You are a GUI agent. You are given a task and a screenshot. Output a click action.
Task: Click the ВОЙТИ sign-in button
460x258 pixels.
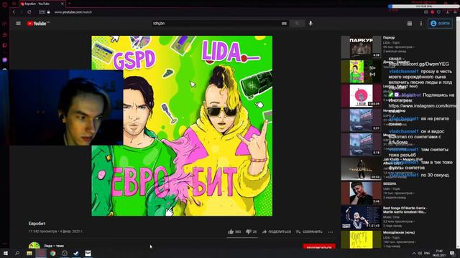point(440,24)
